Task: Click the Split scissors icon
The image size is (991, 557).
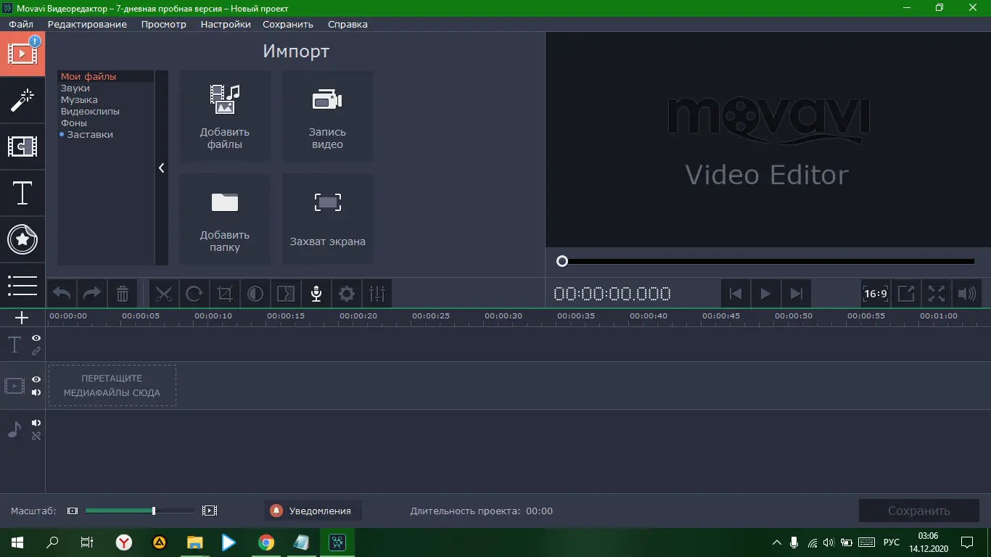Action: point(164,294)
